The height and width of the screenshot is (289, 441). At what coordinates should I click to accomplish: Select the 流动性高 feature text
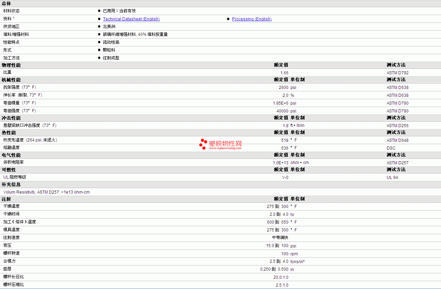click(111, 42)
